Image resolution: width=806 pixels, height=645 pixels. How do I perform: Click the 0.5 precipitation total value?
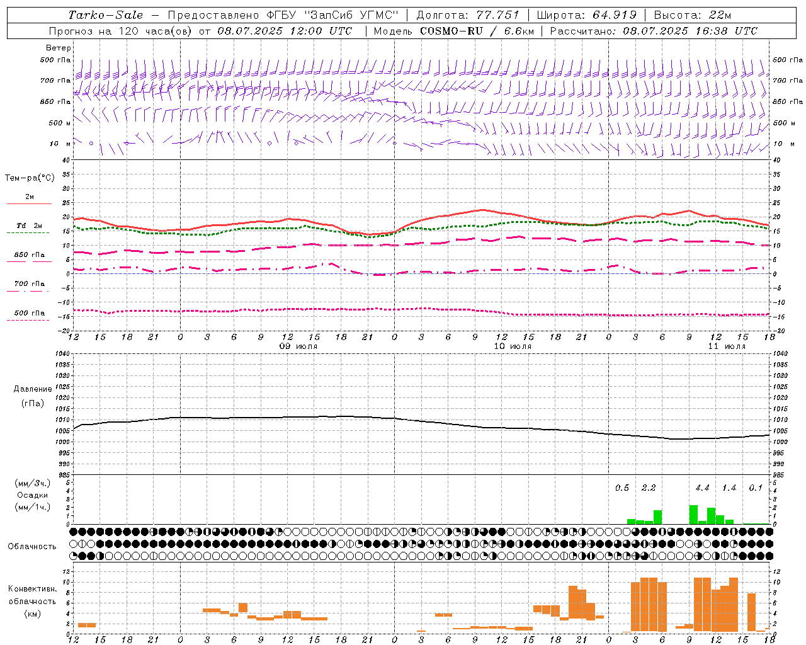coord(622,488)
